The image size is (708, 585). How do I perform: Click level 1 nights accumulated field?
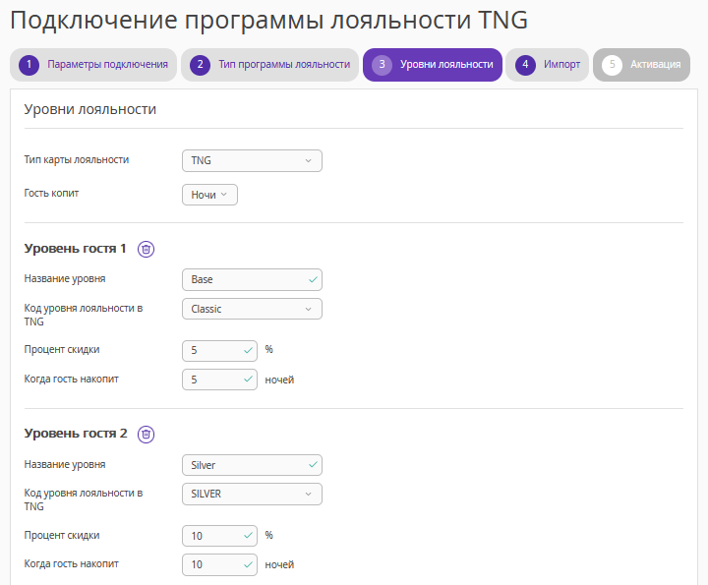click(x=216, y=380)
